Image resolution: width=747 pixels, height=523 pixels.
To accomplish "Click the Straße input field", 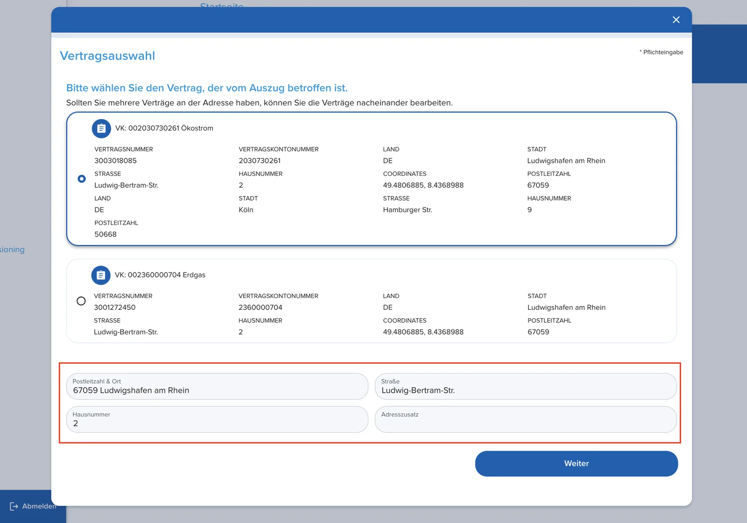I will click(526, 386).
